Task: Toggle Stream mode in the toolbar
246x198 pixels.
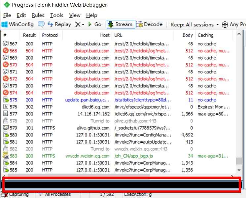Action: [x=120, y=24]
